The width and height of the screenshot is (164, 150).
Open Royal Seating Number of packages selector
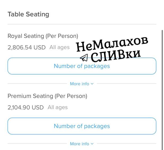point(82,66)
